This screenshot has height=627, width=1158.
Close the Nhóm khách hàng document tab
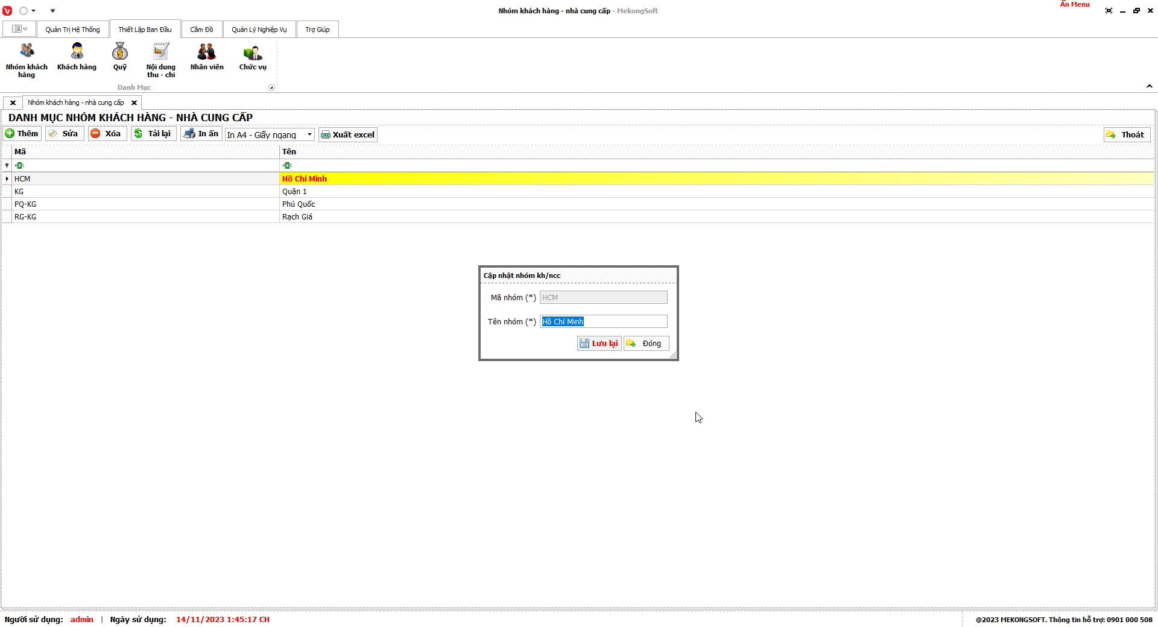[134, 103]
